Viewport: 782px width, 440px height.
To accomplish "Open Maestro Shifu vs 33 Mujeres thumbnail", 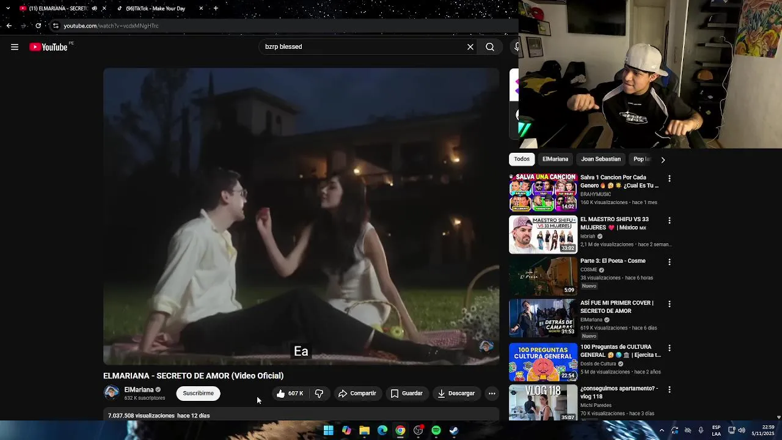I will 543,234.
